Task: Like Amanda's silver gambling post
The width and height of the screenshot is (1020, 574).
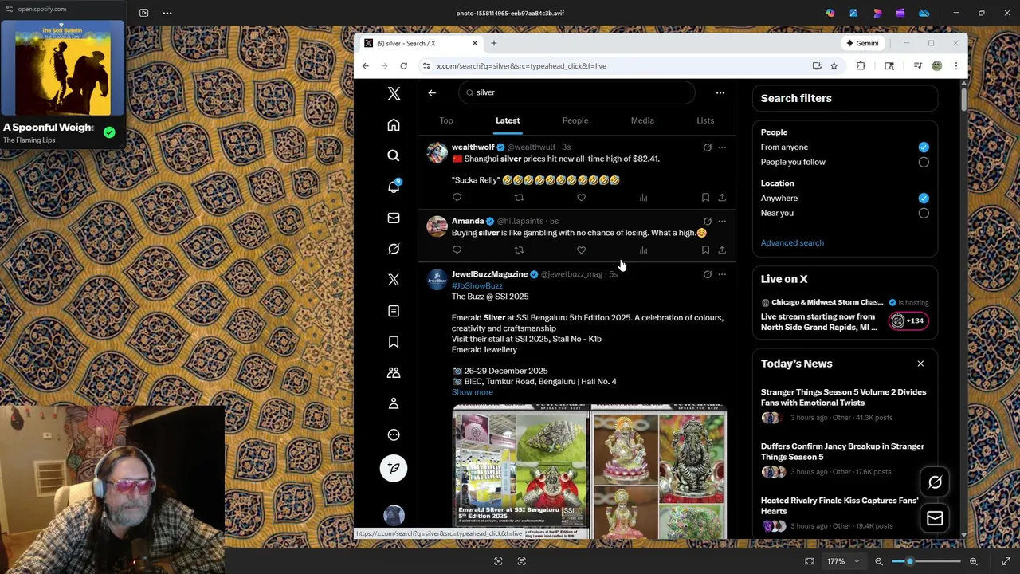Action: (x=581, y=250)
